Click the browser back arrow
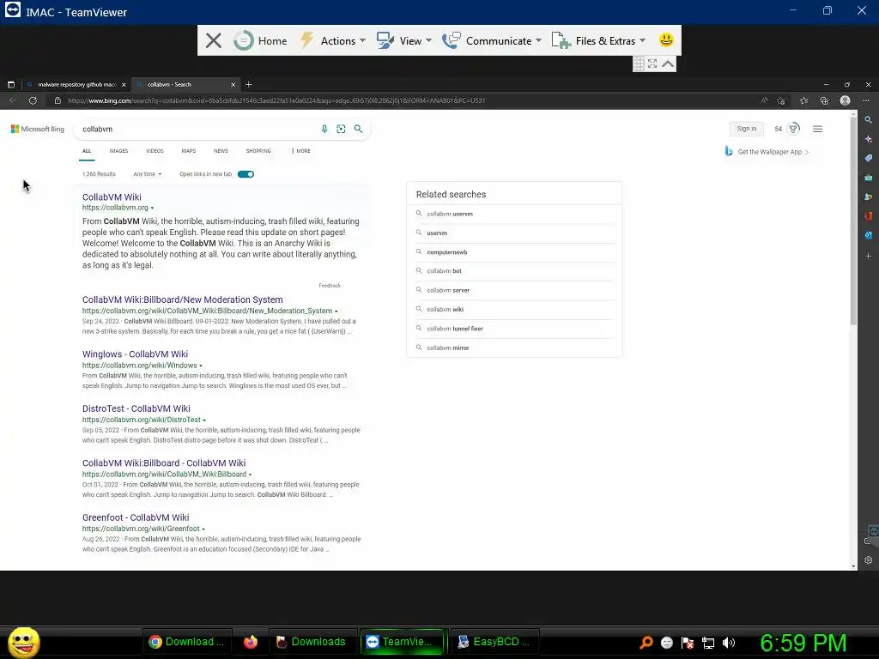The image size is (879, 659). coord(12,100)
